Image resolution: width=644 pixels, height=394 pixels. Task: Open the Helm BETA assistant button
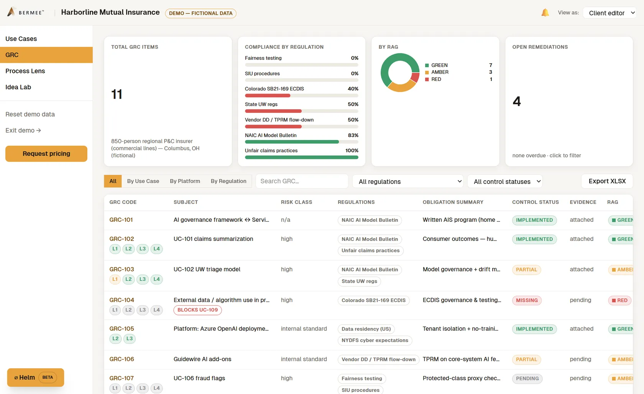tap(35, 378)
